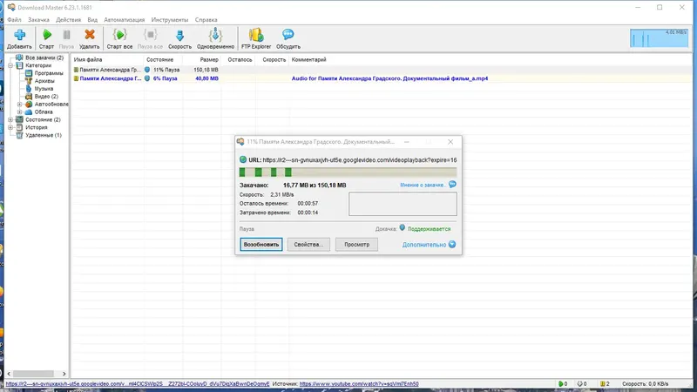Viewport: 697px width, 392px height.
Task: Open the Мнение о закачке link
Action: pyautogui.click(x=423, y=185)
